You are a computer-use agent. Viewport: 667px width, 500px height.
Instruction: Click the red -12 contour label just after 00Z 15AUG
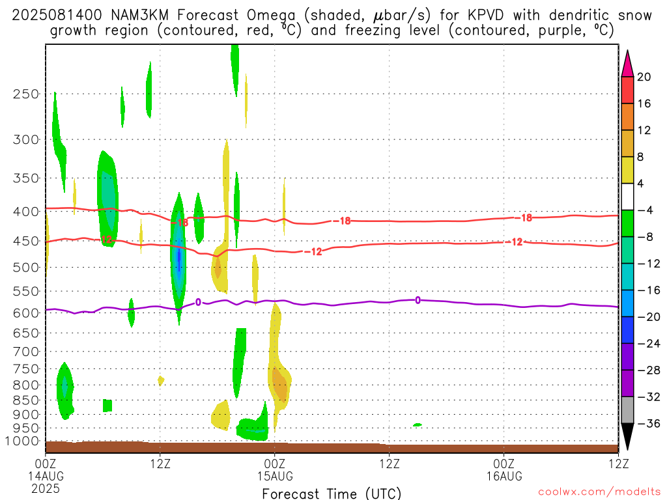pyautogui.click(x=313, y=252)
